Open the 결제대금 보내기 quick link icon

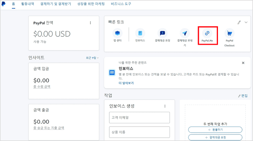pyautogui.click(x=185, y=33)
